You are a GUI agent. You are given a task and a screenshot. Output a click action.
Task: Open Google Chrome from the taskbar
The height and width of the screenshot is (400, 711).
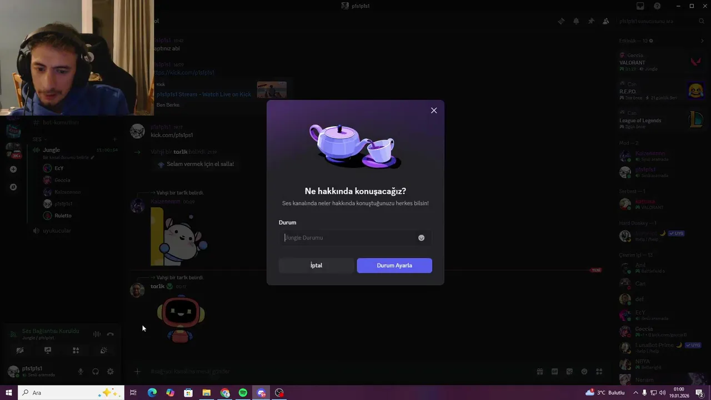(x=225, y=393)
